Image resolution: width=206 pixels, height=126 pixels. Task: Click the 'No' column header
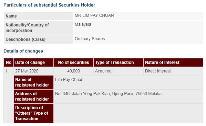pos(9,62)
